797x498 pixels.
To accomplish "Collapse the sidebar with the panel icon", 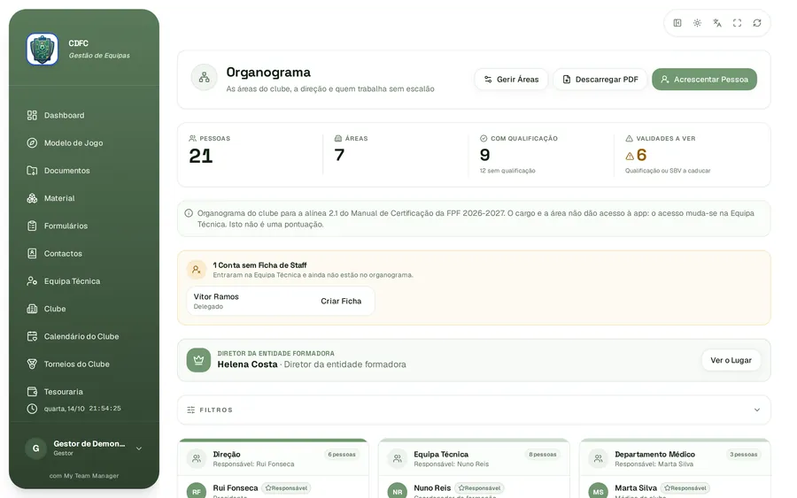I will pyautogui.click(x=677, y=23).
